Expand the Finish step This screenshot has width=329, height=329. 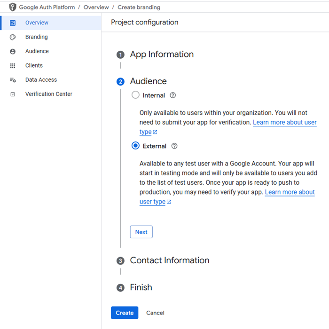click(141, 287)
